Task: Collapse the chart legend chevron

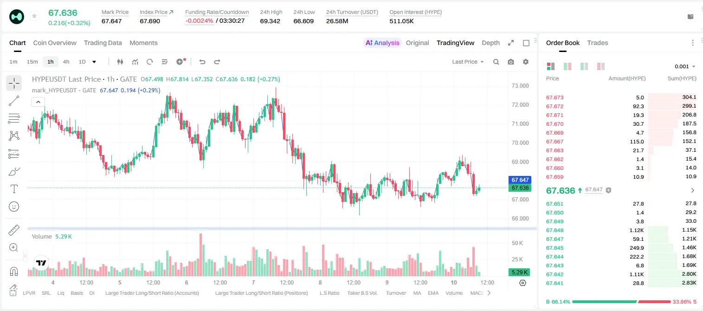Action: pyautogui.click(x=38, y=102)
